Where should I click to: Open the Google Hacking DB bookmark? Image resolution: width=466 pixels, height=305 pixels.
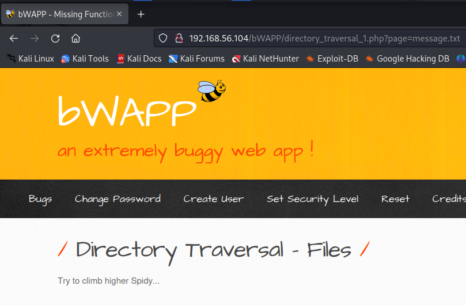click(407, 59)
